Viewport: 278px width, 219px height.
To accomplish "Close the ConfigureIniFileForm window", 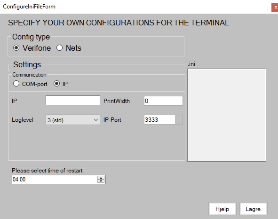I will [x=275, y=7].
